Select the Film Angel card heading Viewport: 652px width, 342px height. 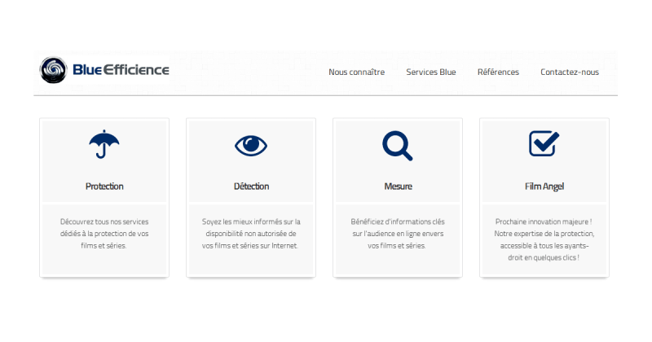tap(544, 186)
